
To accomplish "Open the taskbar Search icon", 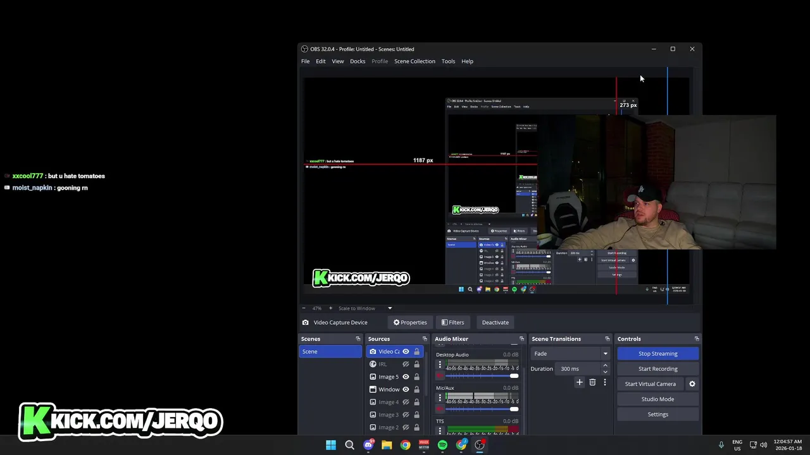I will pos(349,445).
